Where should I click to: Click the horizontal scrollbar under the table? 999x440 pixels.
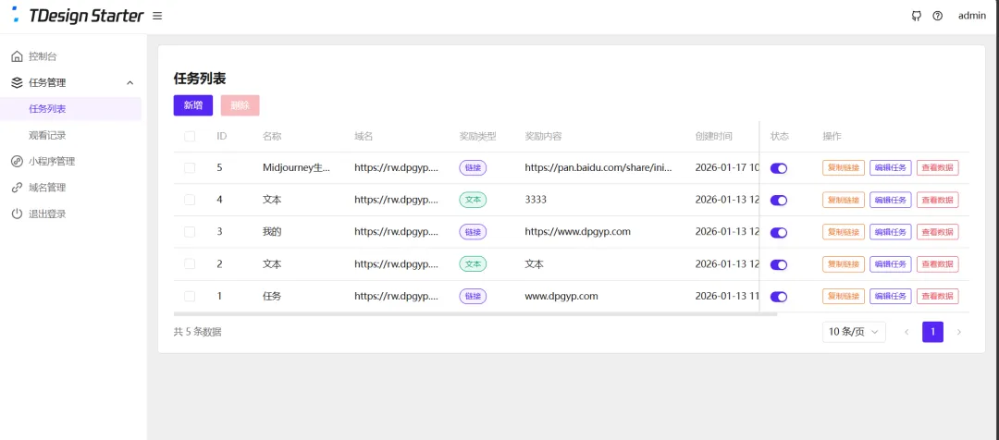[x=475, y=314]
